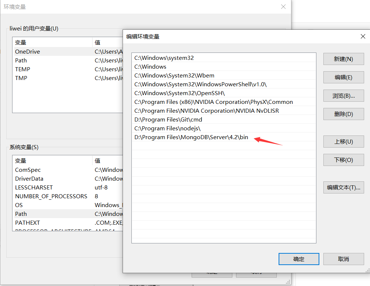Select ComSpec system variable row

coord(68,170)
